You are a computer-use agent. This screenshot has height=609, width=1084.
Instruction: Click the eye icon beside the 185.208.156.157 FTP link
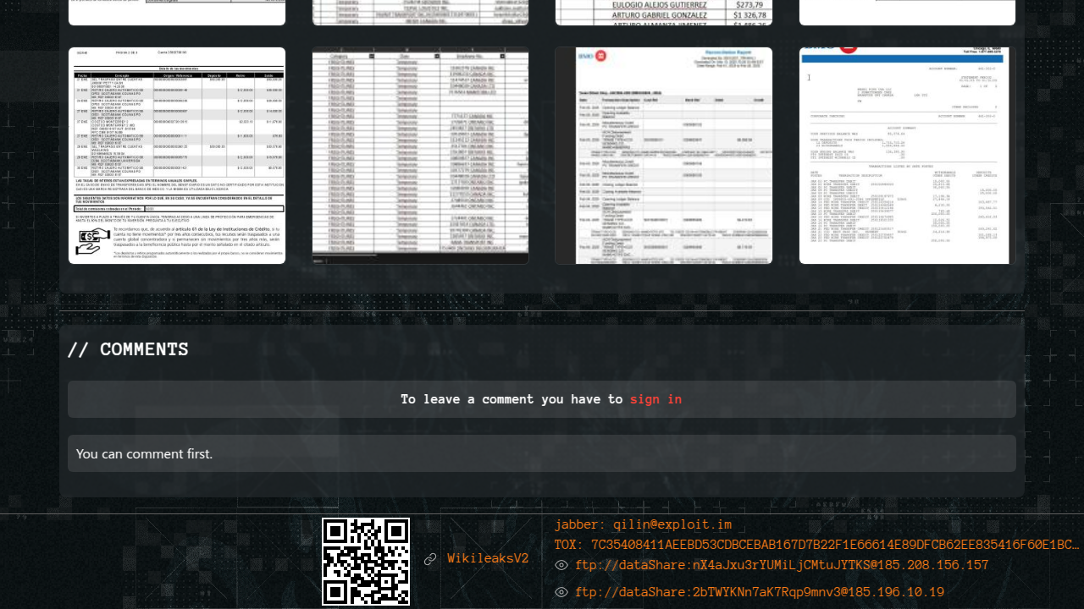pyautogui.click(x=561, y=565)
